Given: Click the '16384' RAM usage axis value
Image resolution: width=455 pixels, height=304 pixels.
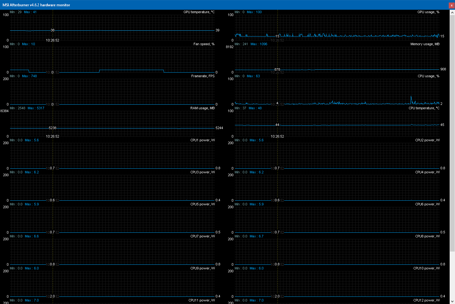Looking at the screenshot, I should pos(4,111).
